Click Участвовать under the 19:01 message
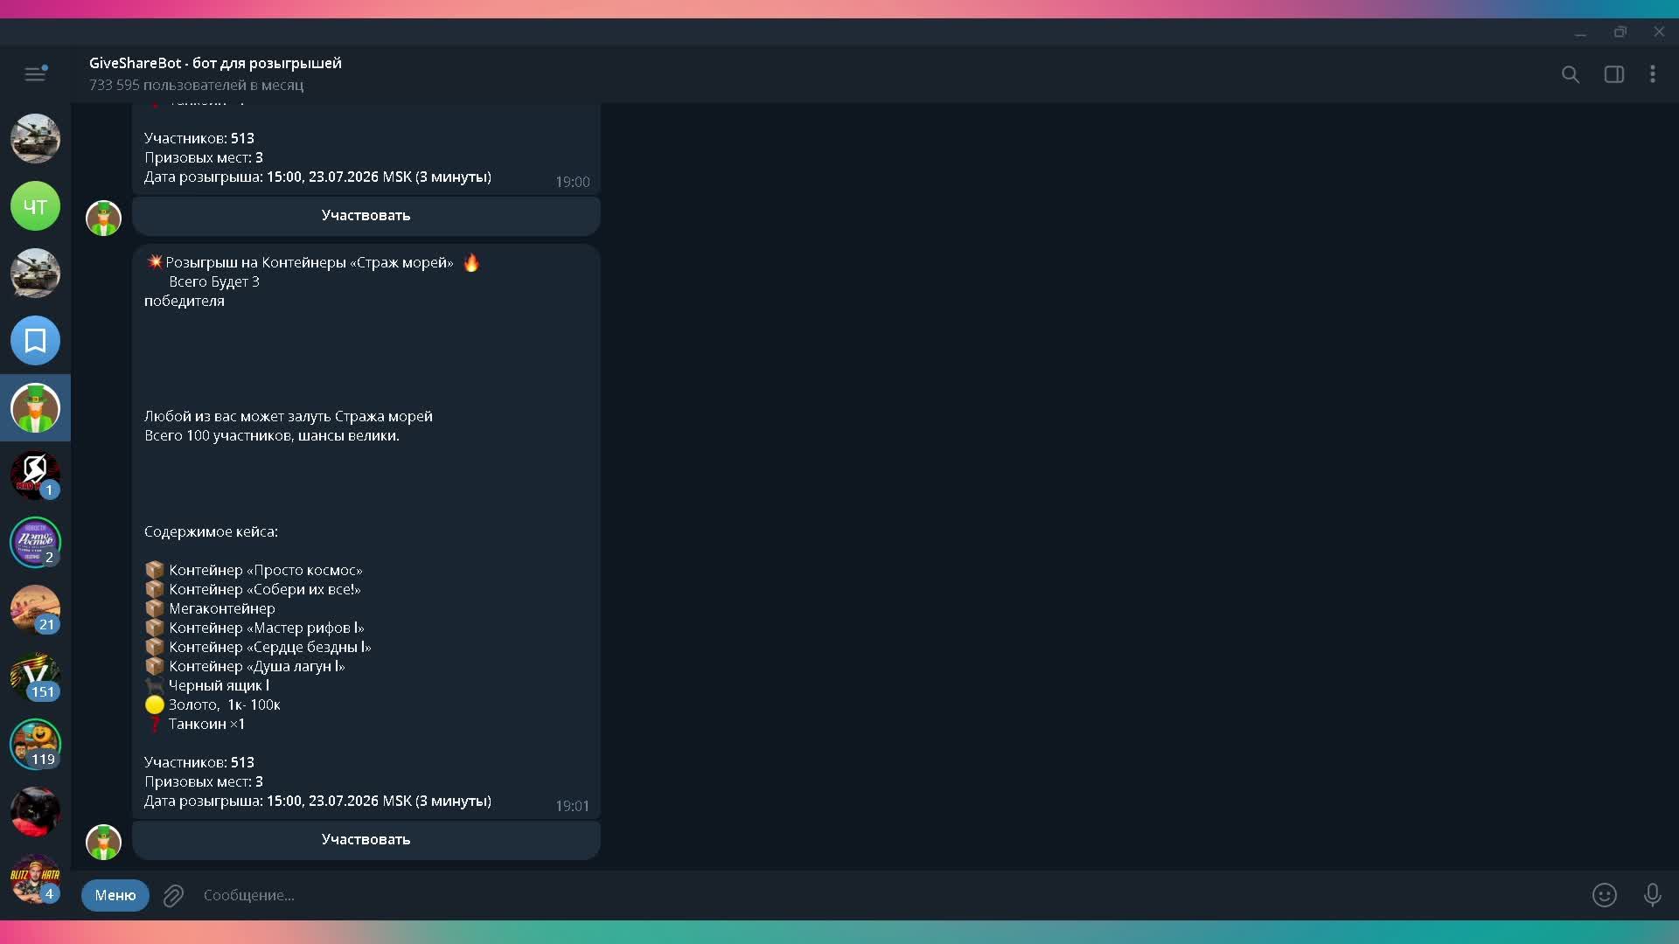 point(366,840)
